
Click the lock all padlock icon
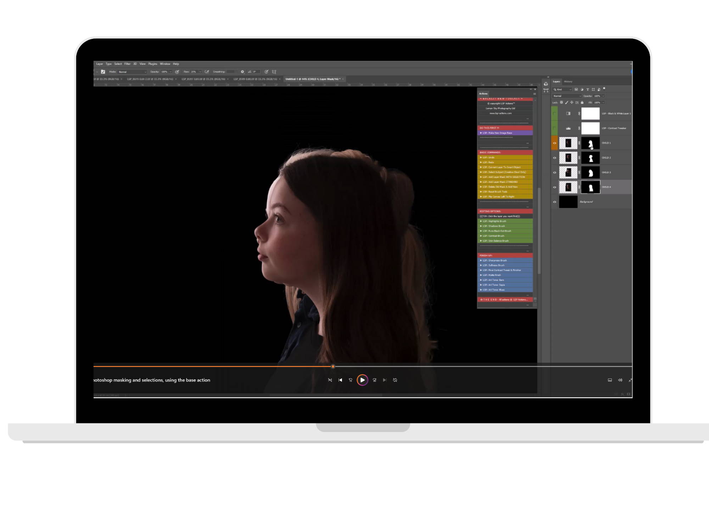pos(582,103)
